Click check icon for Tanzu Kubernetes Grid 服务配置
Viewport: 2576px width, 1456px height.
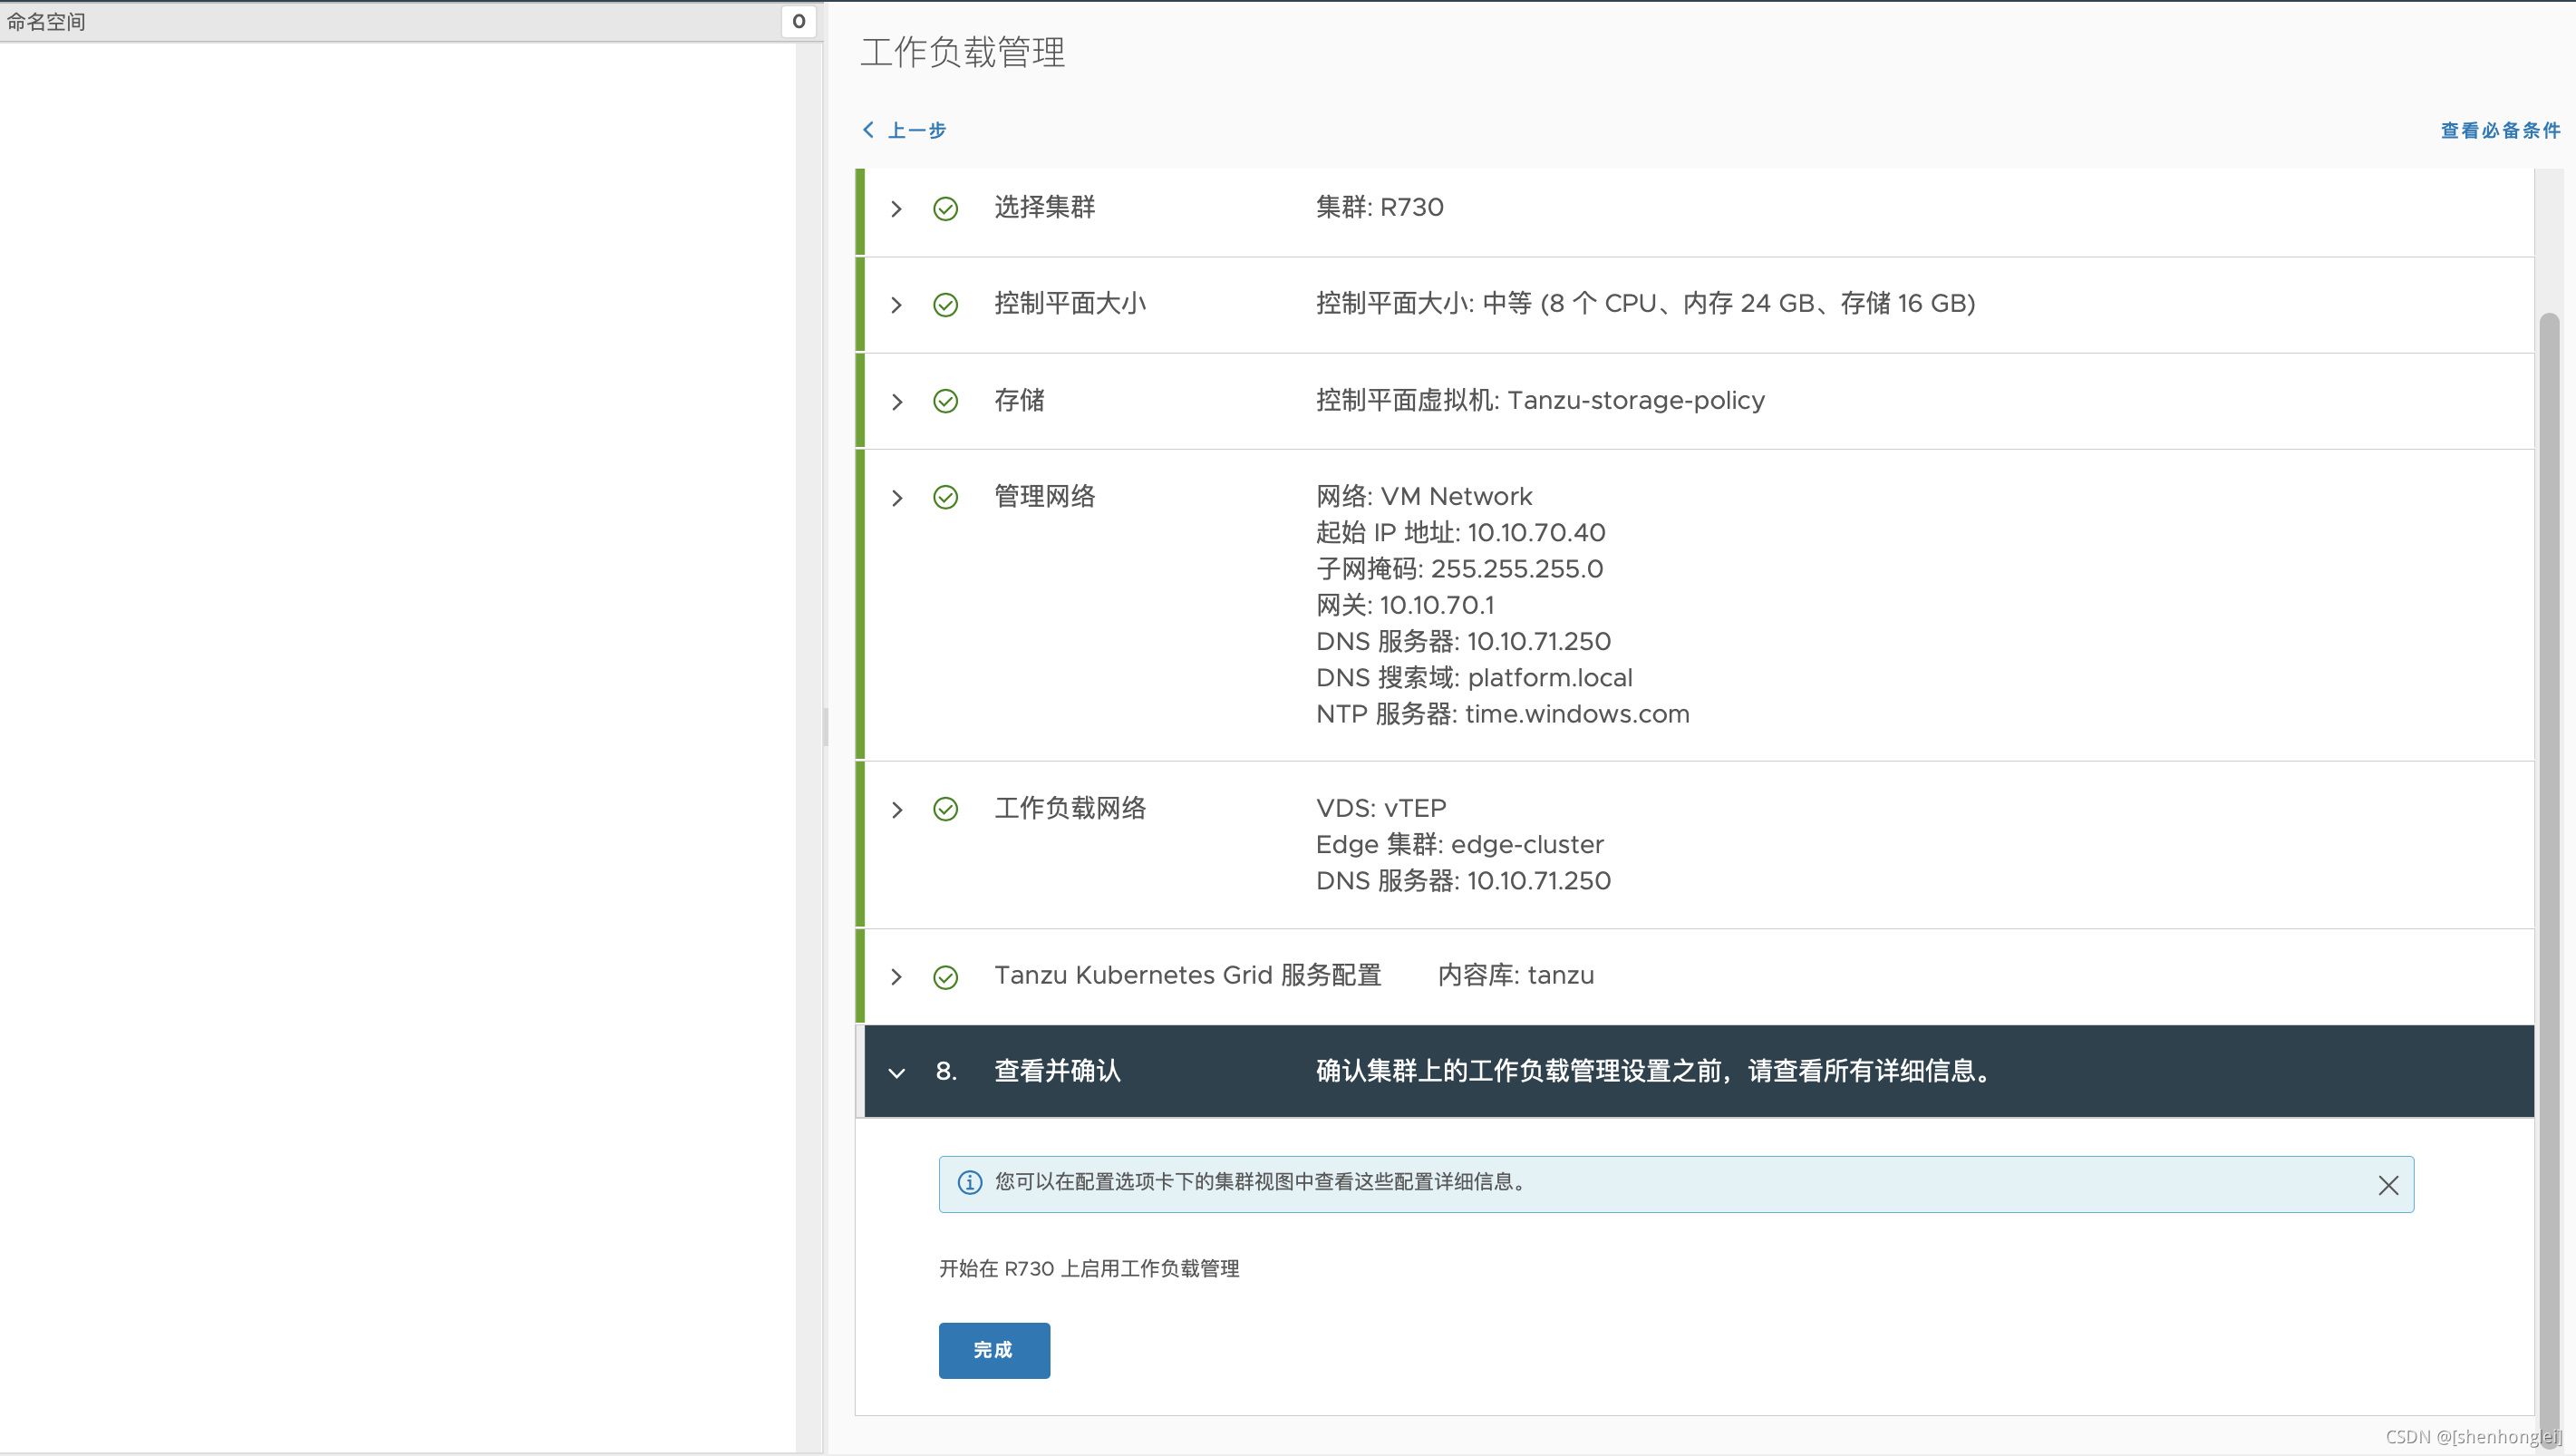946,977
